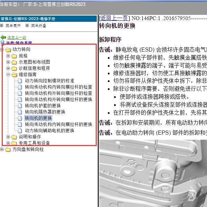This screenshot has height=207, width=207.
Task: Click the 返回上一页 link
Action: point(114,18)
